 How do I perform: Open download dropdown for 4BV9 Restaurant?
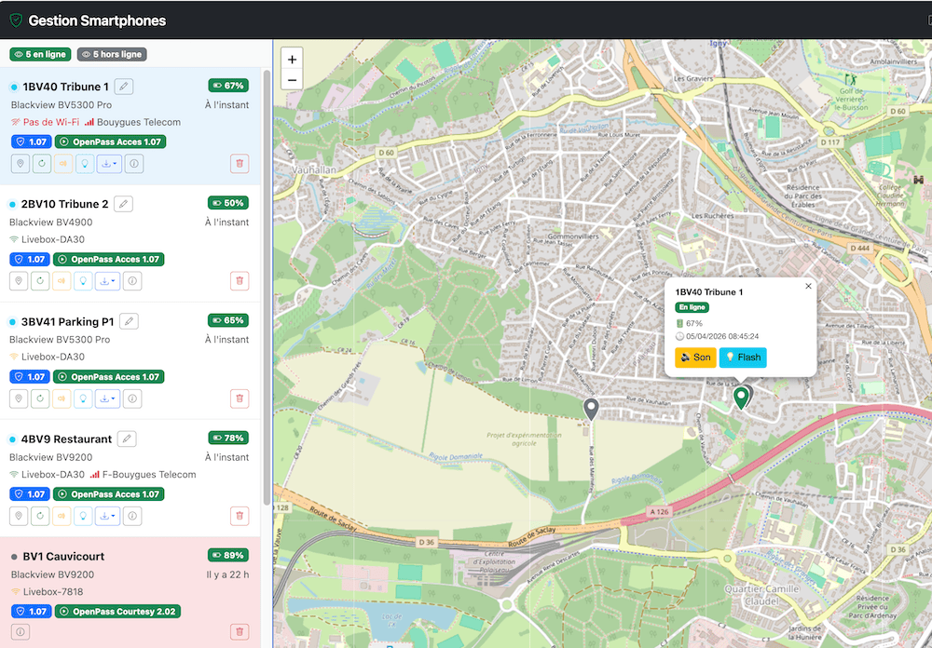click(108, 516)
